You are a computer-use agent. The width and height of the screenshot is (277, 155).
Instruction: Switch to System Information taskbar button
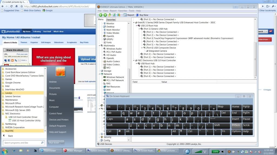pos(97,151)
